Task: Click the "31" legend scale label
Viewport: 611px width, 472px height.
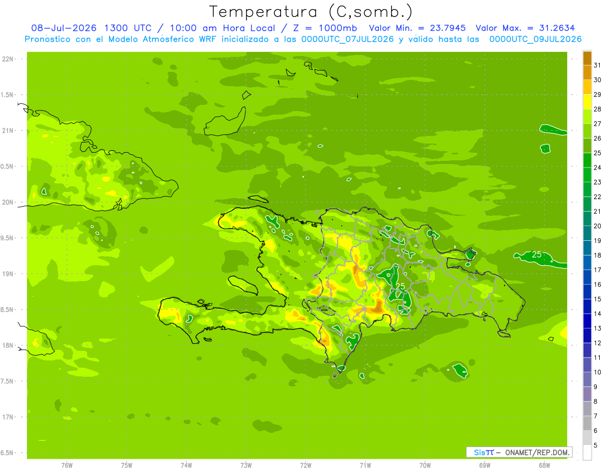Action: point(598,65)
